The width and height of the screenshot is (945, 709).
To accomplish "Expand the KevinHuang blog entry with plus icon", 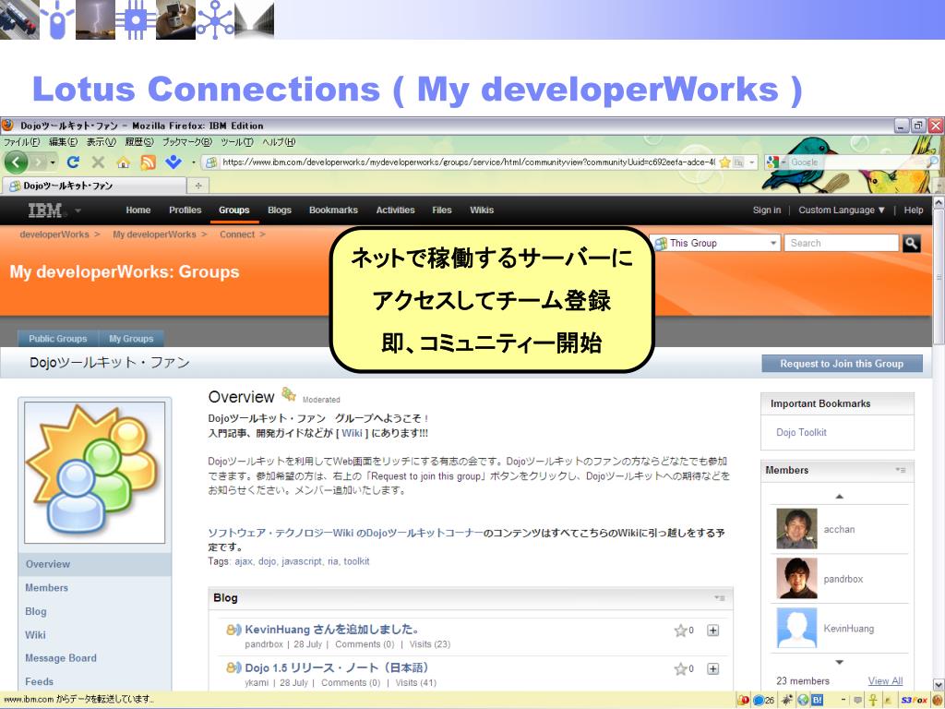I will pyautogui.click(x=713, y=631).
